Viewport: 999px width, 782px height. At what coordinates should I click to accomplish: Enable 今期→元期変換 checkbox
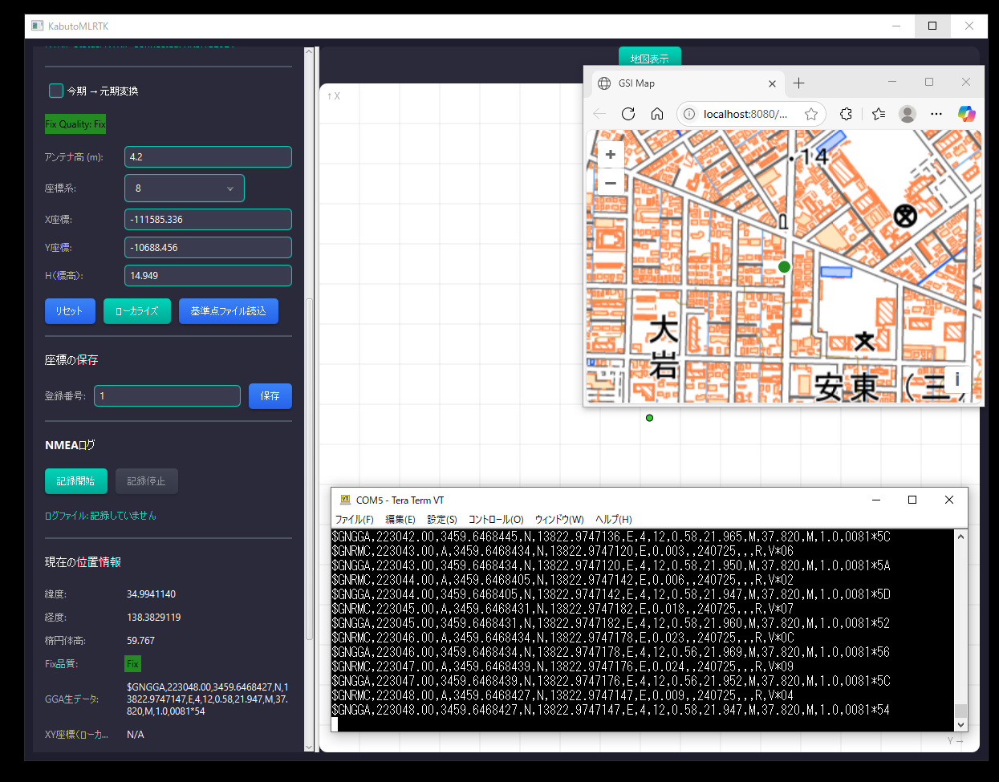(56, 91)
